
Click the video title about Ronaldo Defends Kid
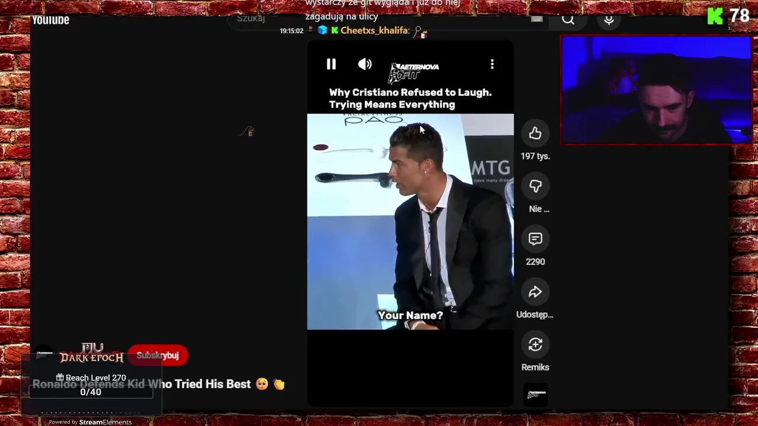159,384
